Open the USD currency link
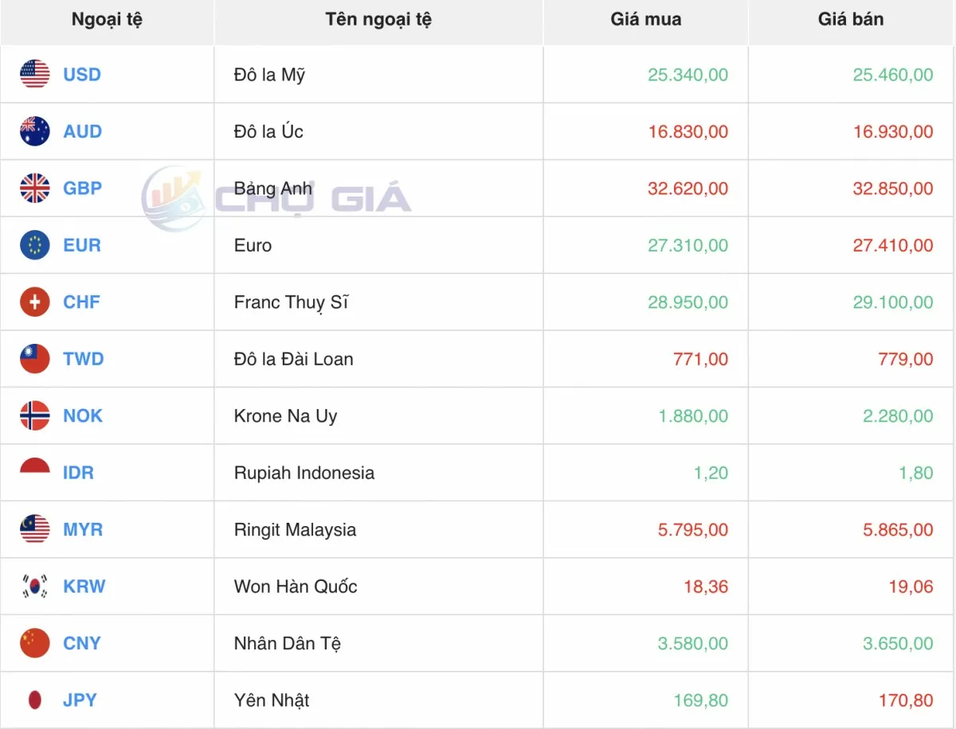The width and height of the screenshot is (956, 729). 82,75
